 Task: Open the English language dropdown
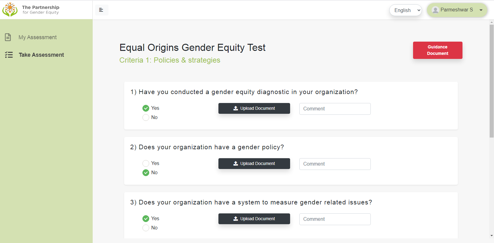coord(405,10)
